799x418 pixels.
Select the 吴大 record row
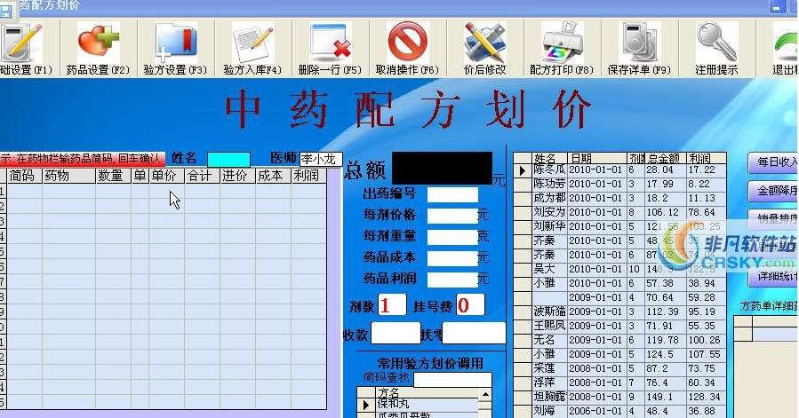pos(619,269)
